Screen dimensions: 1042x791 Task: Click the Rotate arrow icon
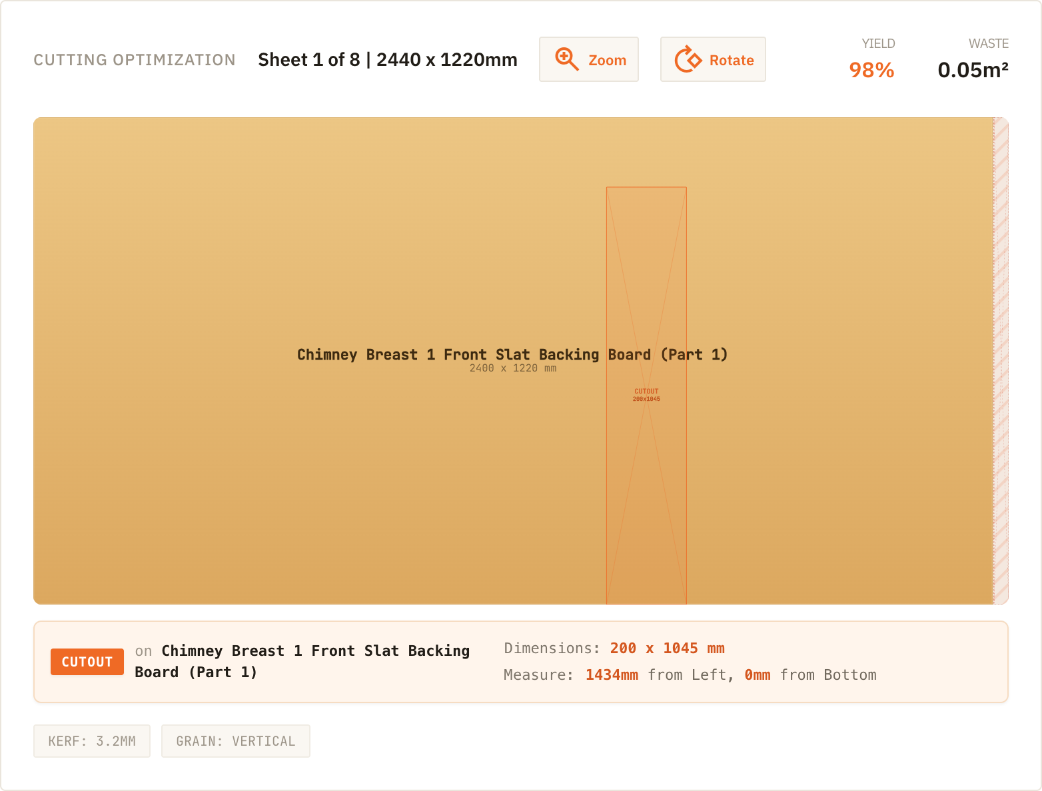tap(688, 59)
